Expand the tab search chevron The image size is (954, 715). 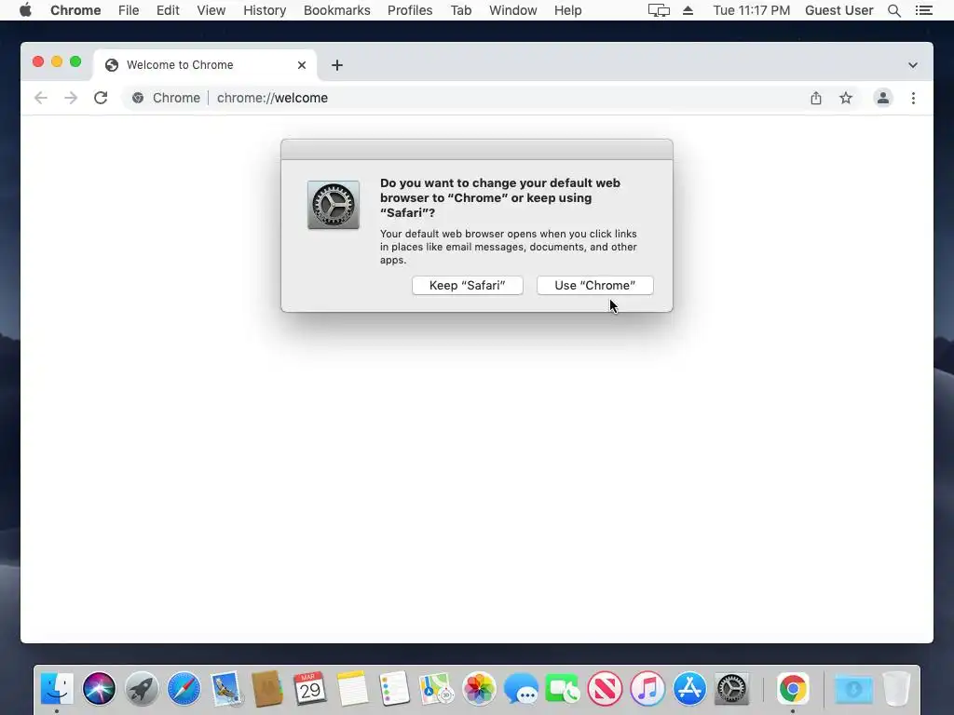tap(913, 65)
